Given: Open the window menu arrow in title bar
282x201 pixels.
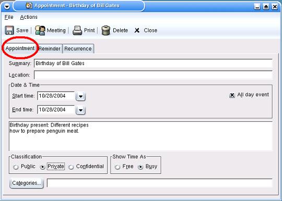Looking at the screenshot, I should click(7, 7).
